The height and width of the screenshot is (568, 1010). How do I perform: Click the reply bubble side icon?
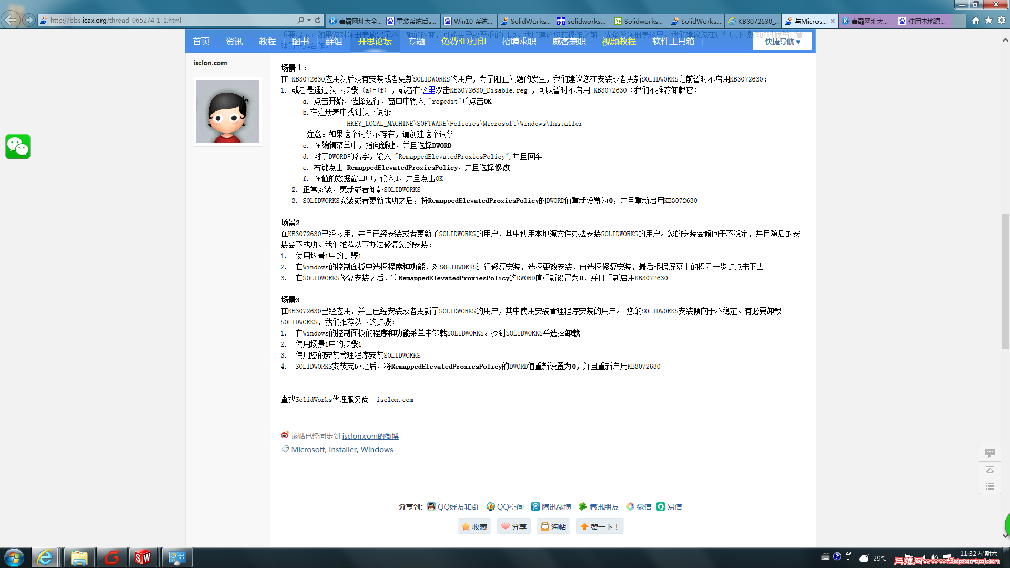point(989,453)
